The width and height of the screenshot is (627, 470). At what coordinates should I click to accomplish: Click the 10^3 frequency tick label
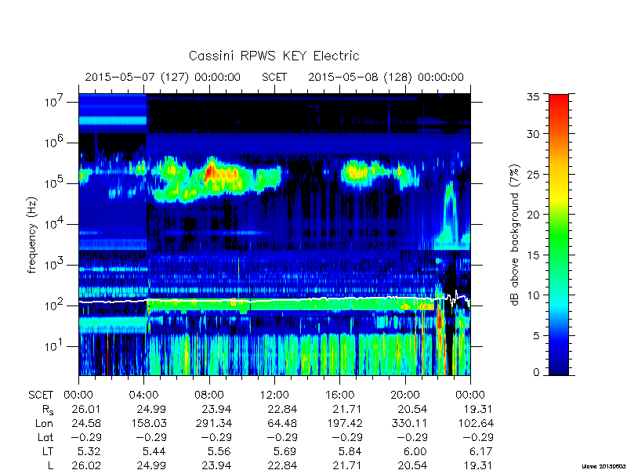(x=53, y=265)
